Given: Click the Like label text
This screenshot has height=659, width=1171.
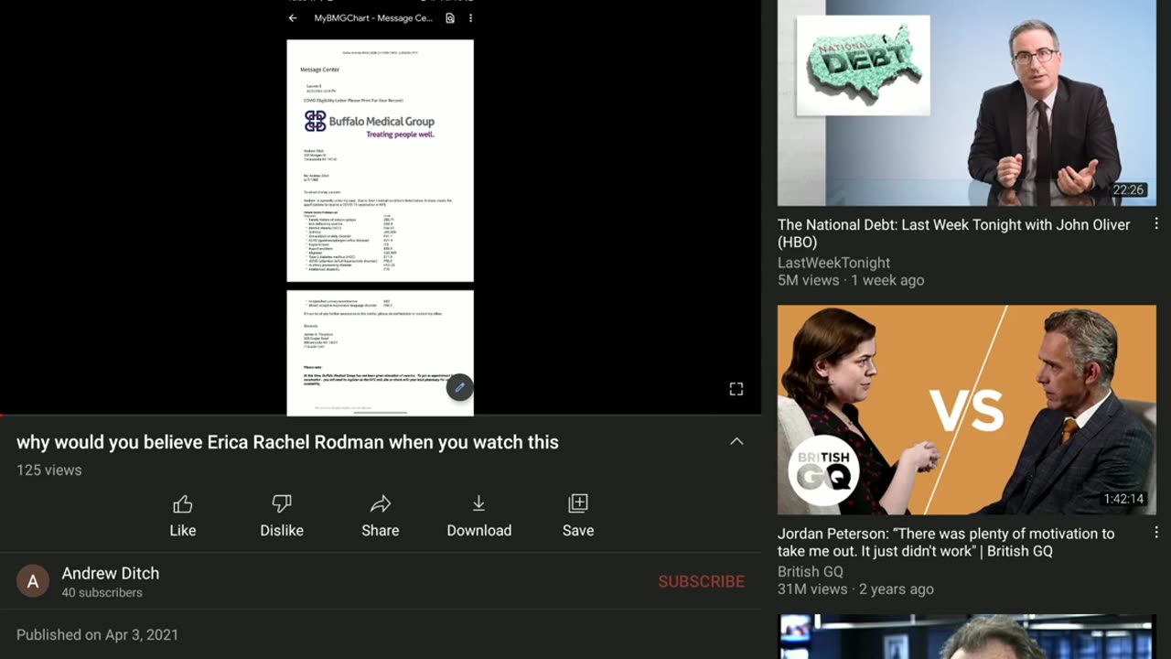Looking at the screenshot, I should click(x=183, y=530).
